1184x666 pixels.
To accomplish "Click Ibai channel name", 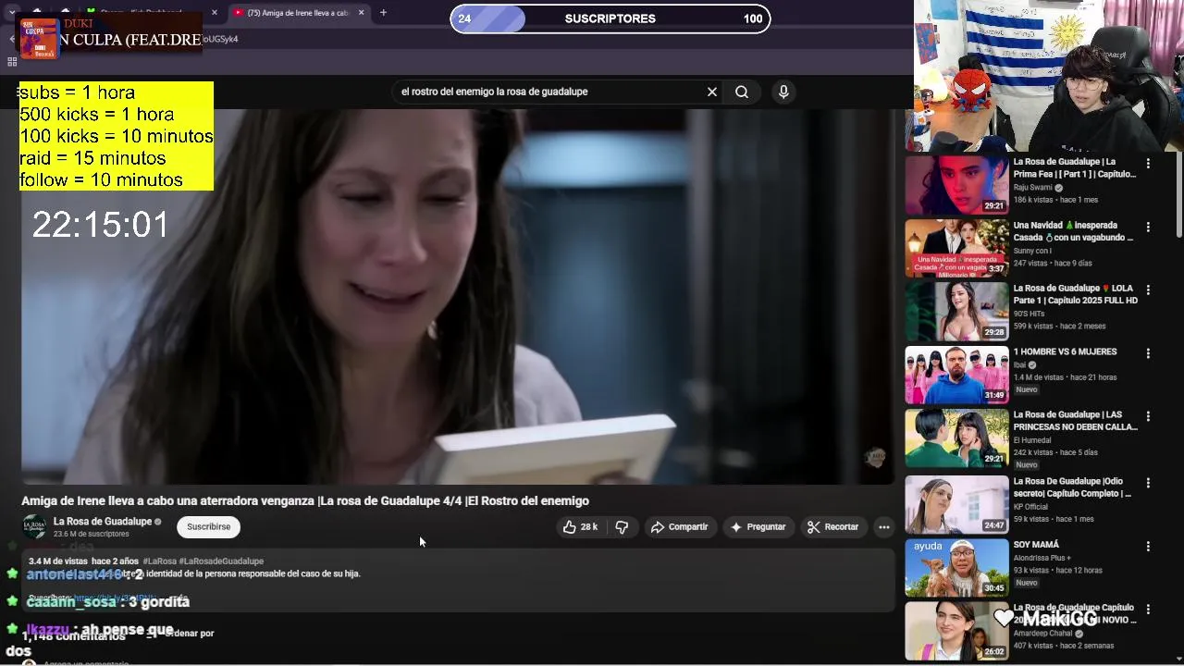I will coord(1019,364).
